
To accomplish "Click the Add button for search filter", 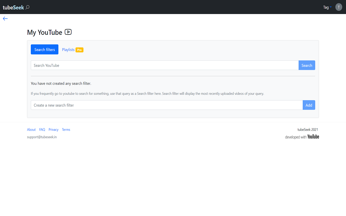I will click(309, 105).
